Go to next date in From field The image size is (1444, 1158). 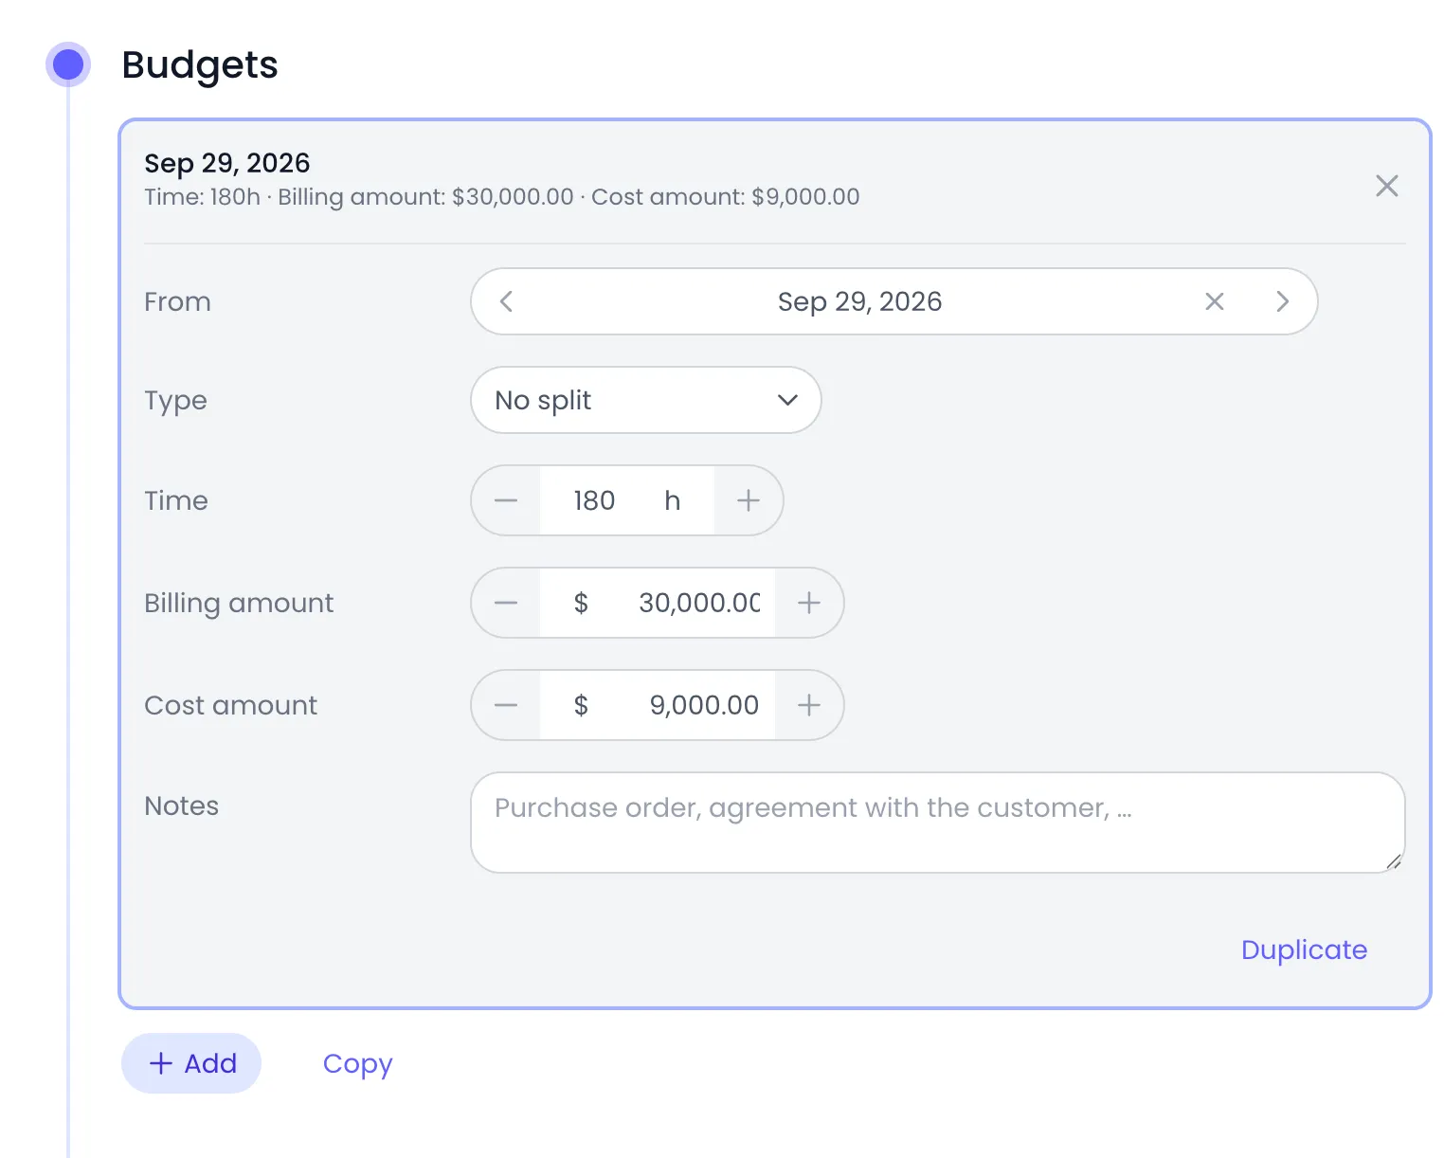click(1282, 301)
